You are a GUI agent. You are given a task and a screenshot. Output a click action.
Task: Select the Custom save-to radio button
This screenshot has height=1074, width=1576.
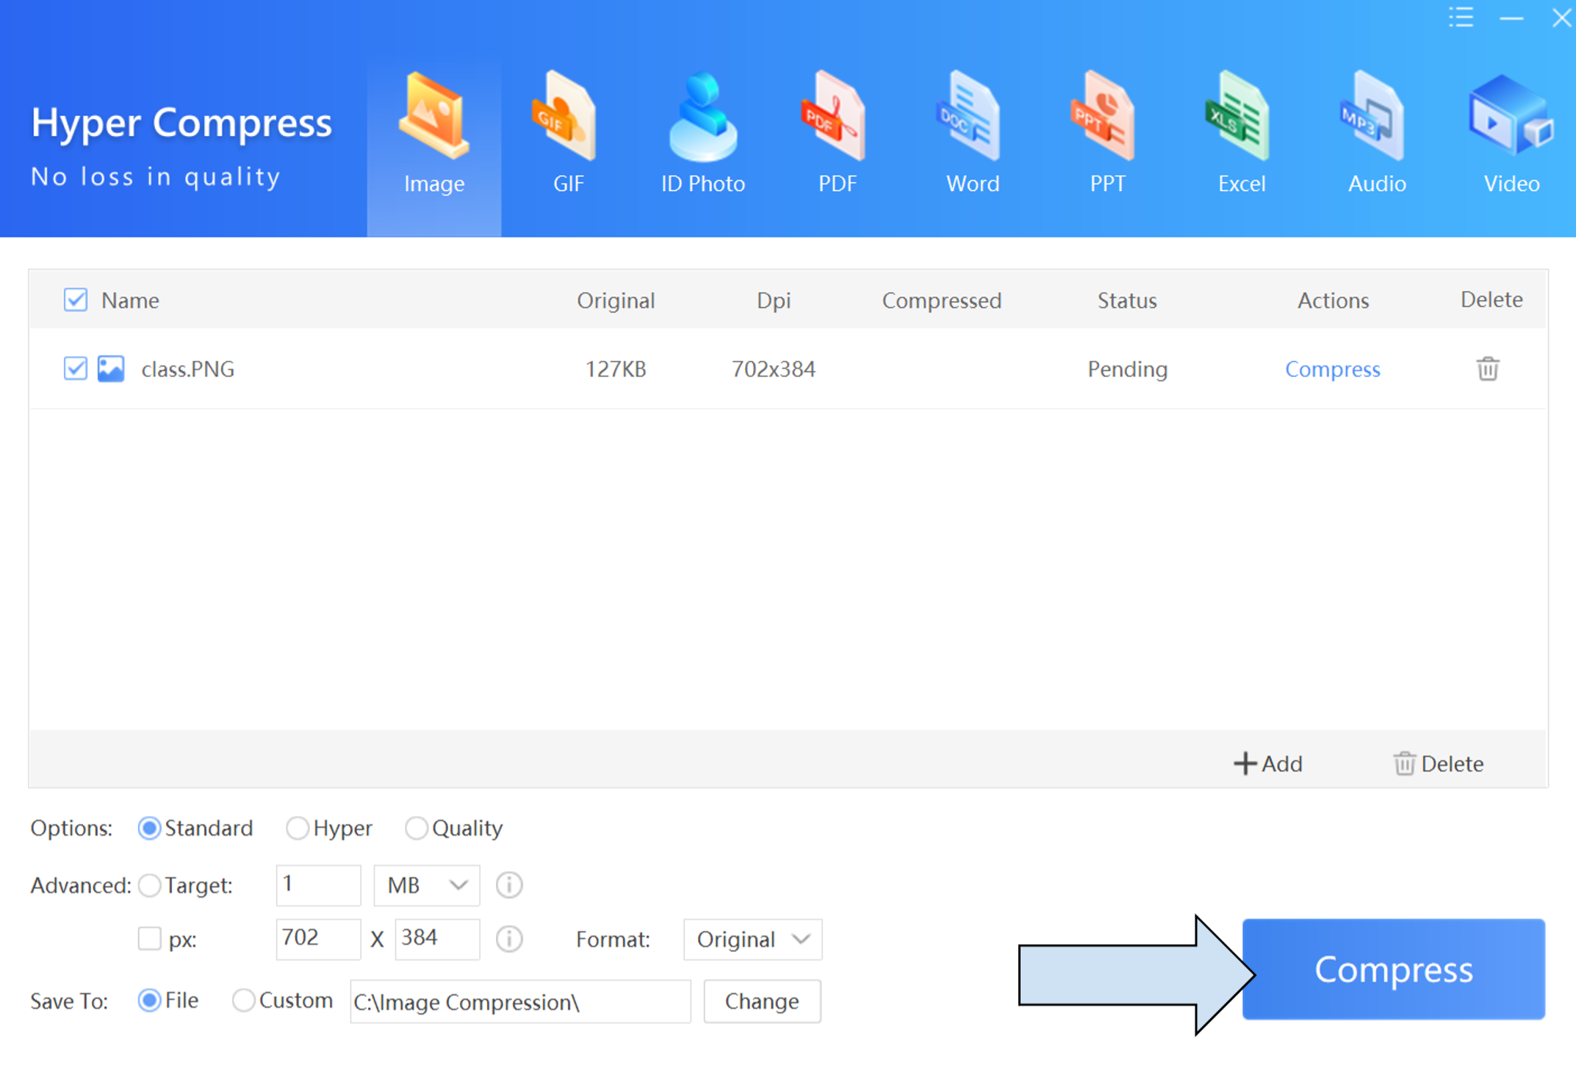pyautogui.click(x=243, y=1000)
